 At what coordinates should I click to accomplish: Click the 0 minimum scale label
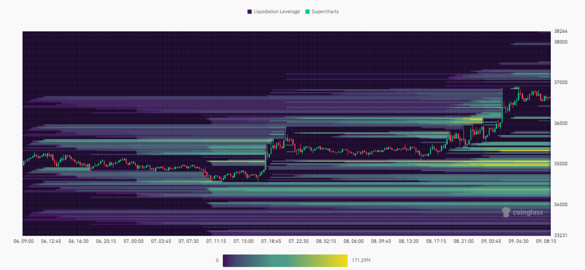(x=217, y=261)
